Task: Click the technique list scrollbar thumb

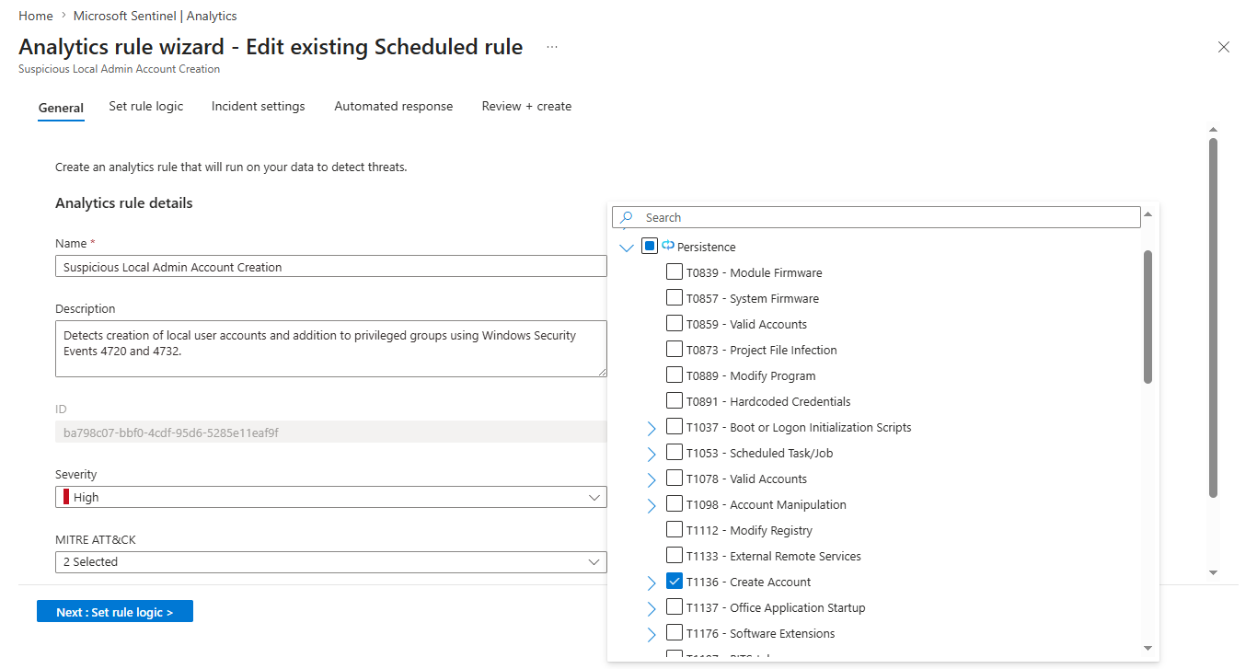Action: (1147, 317)
